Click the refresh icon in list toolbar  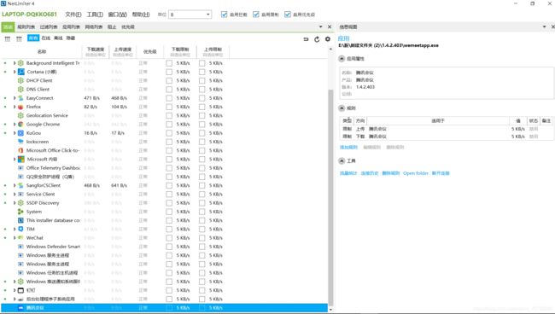[317, 39]
